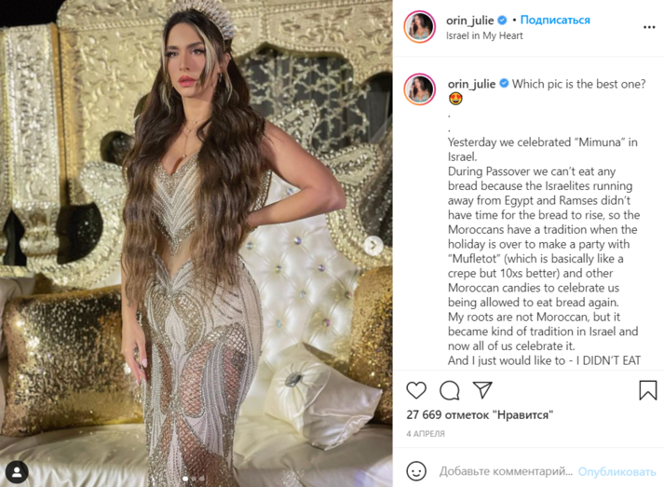View likes count 27 669 отметок
664x487 pixels.
(480, 414)
